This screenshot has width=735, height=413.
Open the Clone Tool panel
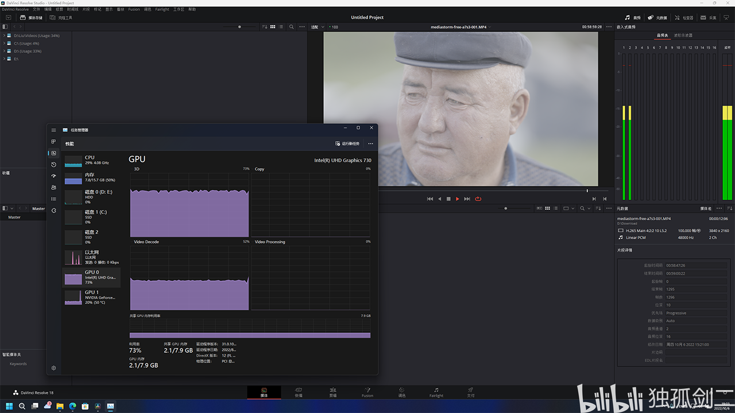(61, 18)
